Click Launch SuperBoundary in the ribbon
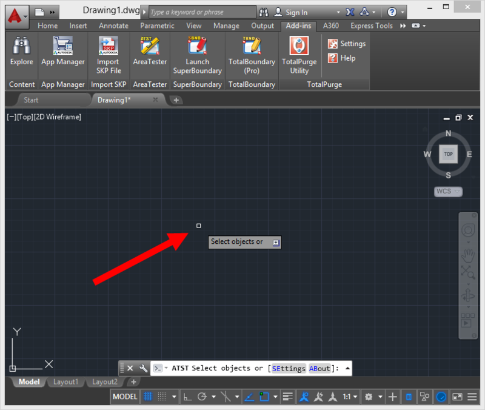 point(197,55)
